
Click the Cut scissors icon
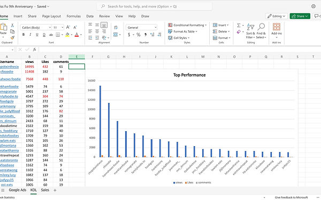pyautogui.click(x=12, y=25)
